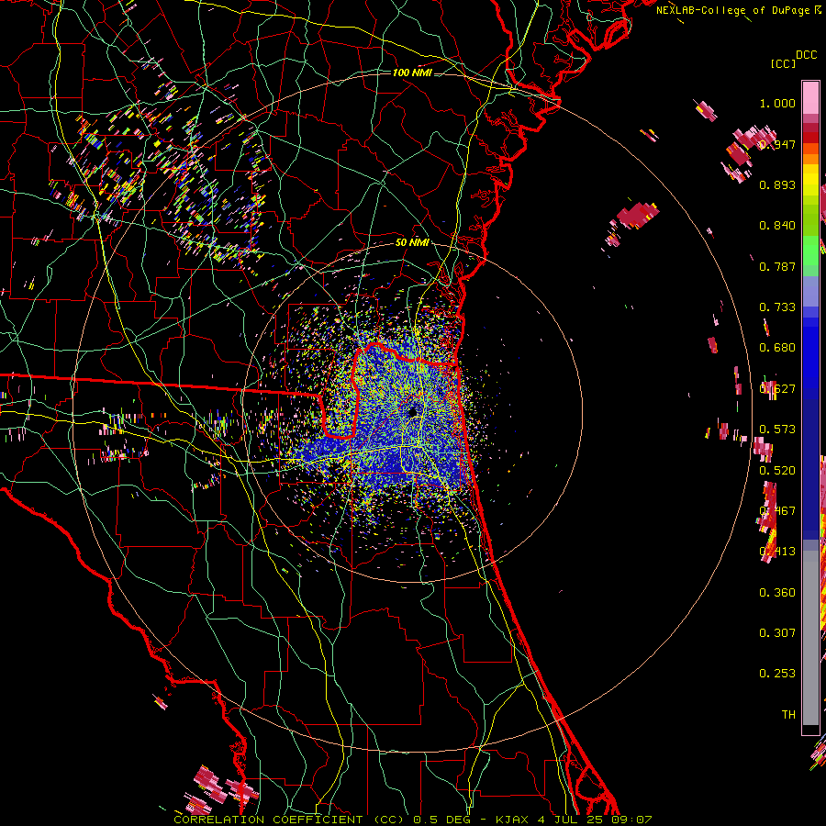Select the 0.307 scale value
Image resolution: width=826 pixels, height=826 pixels.
coord(777,633)
